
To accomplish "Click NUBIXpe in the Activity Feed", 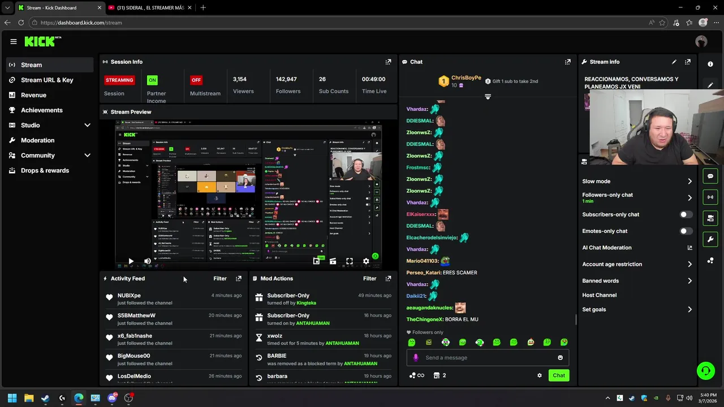I will [x=129, y=296].
